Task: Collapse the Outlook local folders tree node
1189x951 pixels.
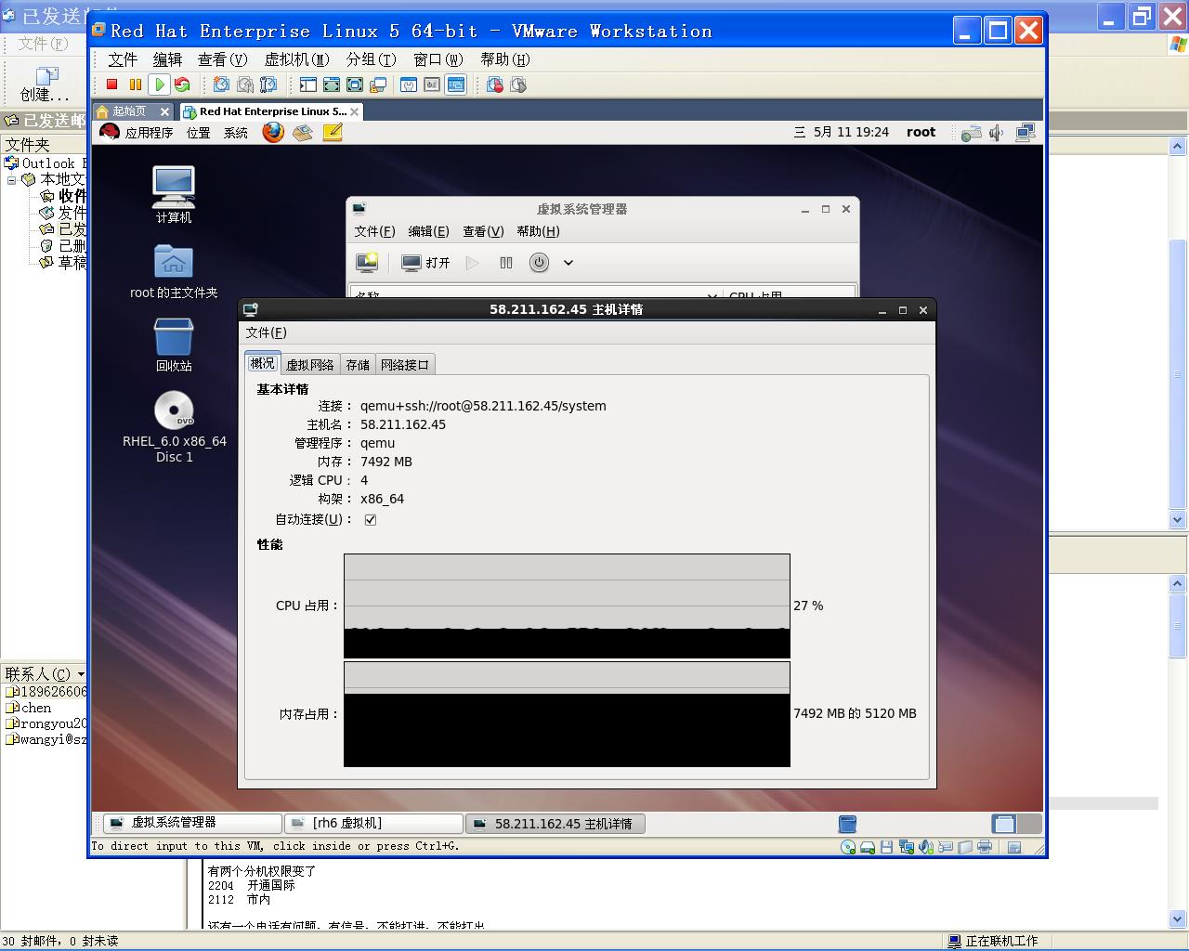Action: tap(11, 180)
